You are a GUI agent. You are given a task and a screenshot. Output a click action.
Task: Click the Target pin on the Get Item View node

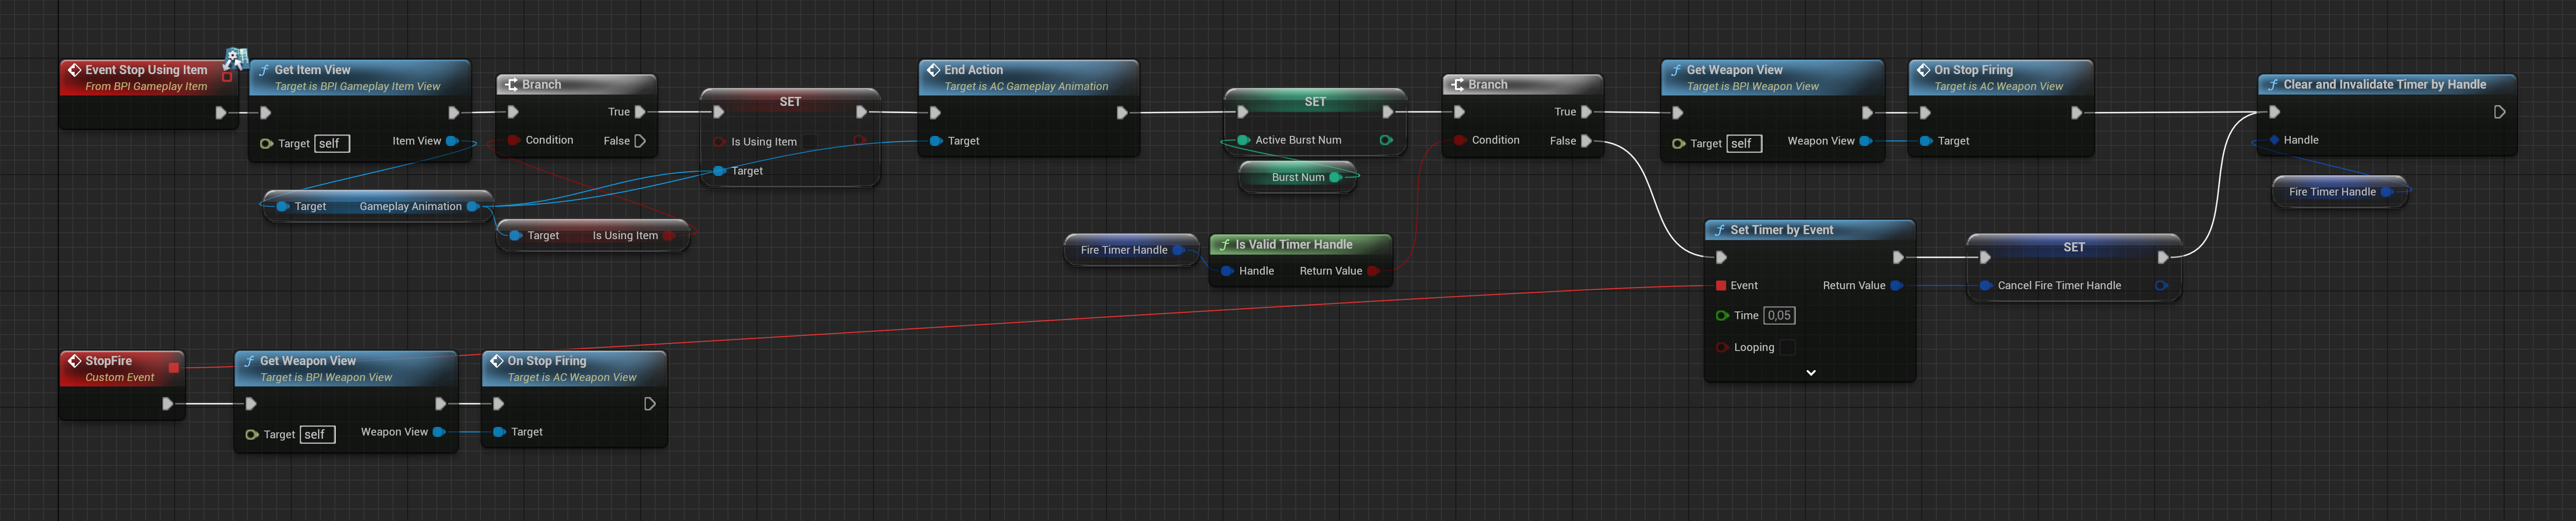pos(266,144)
